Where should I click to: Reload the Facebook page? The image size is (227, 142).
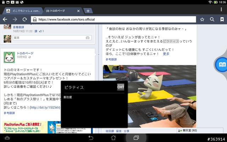click(25, 19)
